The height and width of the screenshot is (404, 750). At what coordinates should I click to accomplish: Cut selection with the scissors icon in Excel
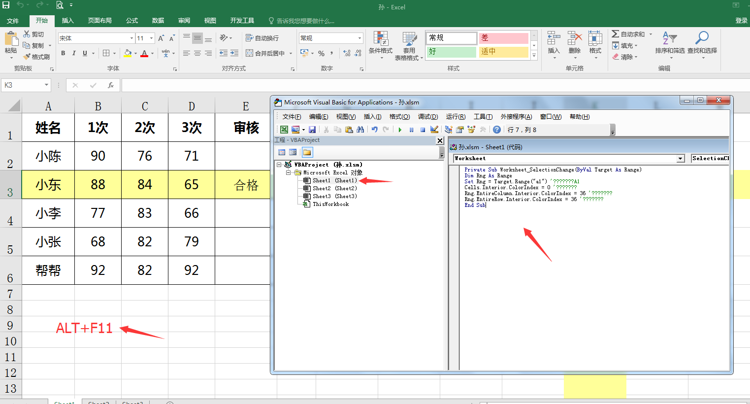tap(33, 34)
